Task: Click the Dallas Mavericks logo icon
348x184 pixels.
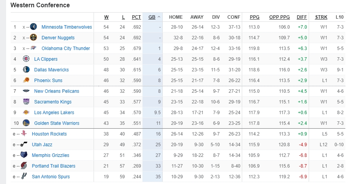Action: click(x=26, y=70)
